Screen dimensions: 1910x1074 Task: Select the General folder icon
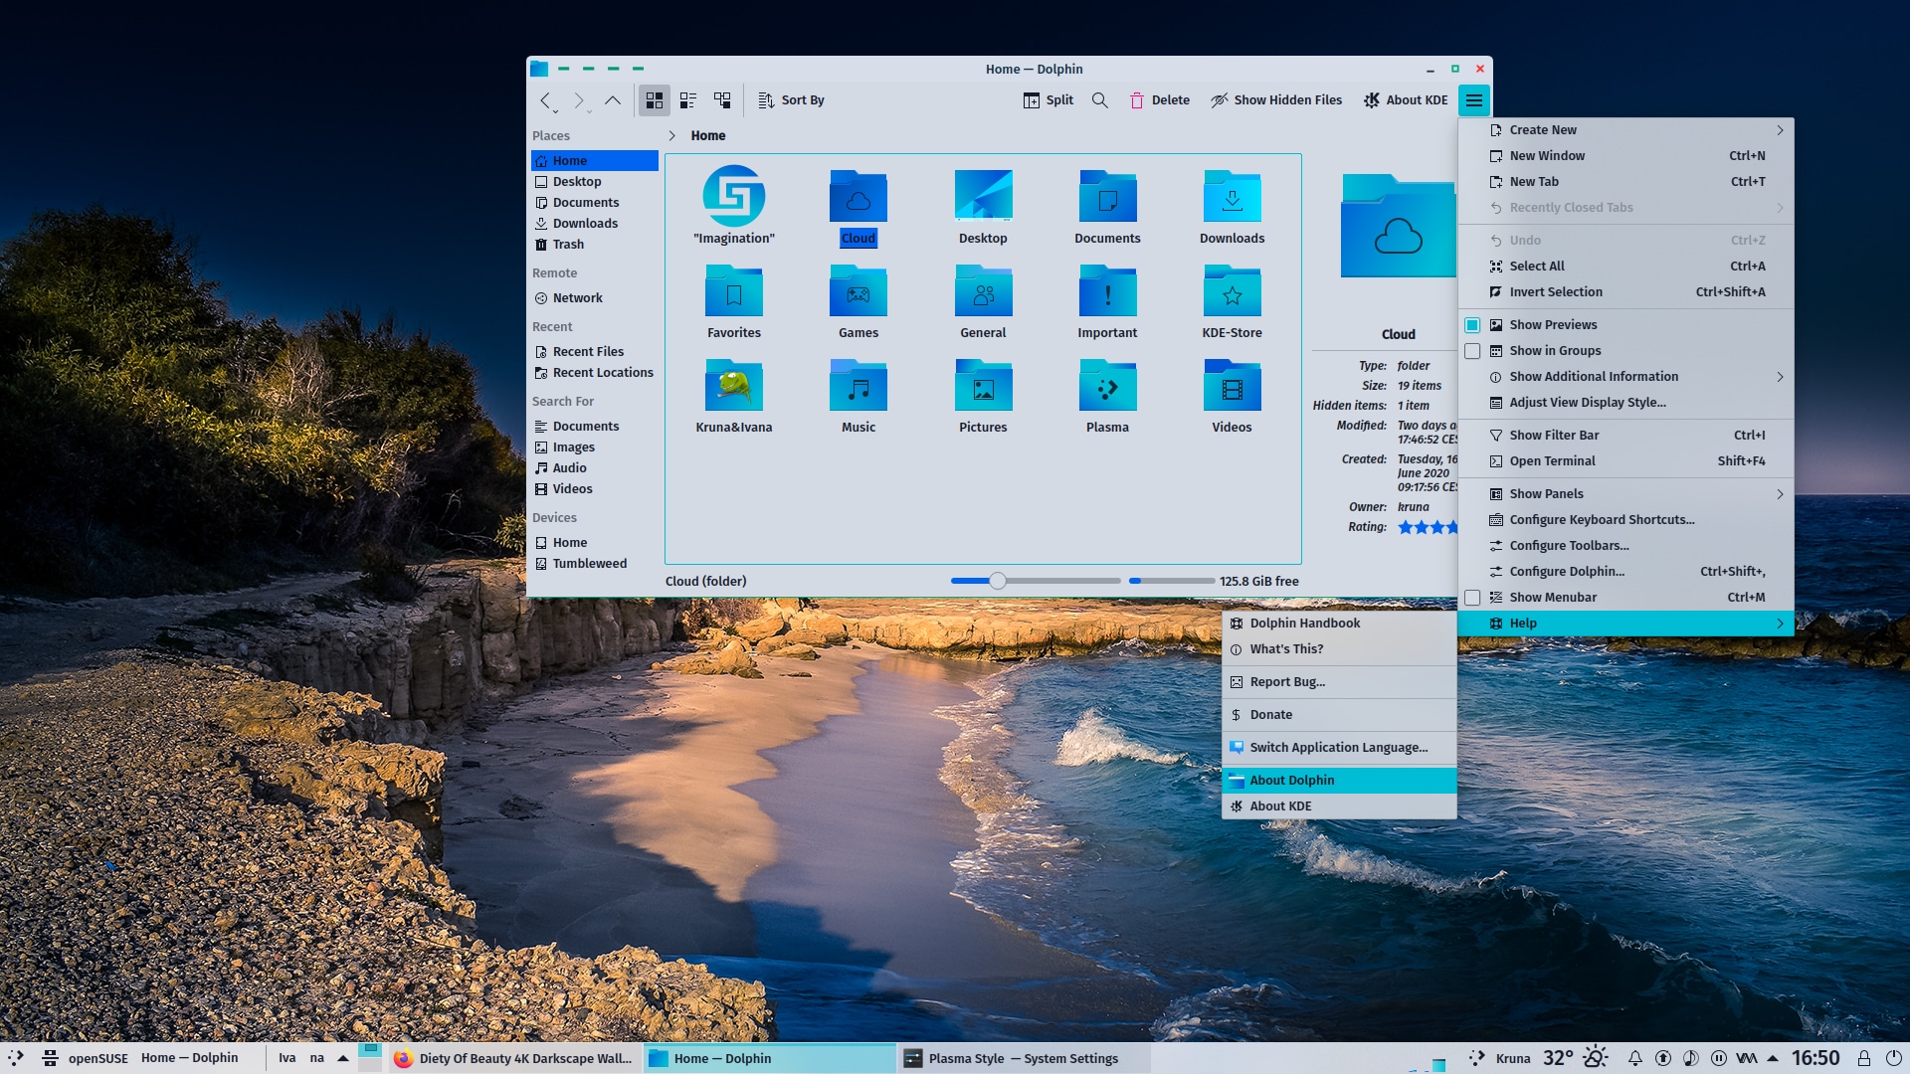(x=983, y=291)
